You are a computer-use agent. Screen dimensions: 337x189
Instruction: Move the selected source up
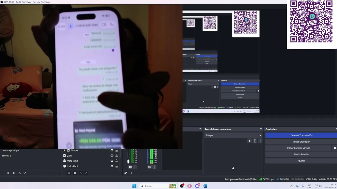81,173
